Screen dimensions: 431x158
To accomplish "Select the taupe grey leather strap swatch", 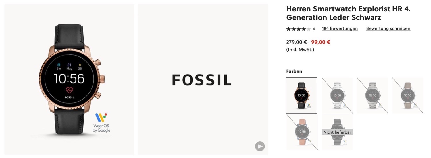I will (x=408, y=95).
